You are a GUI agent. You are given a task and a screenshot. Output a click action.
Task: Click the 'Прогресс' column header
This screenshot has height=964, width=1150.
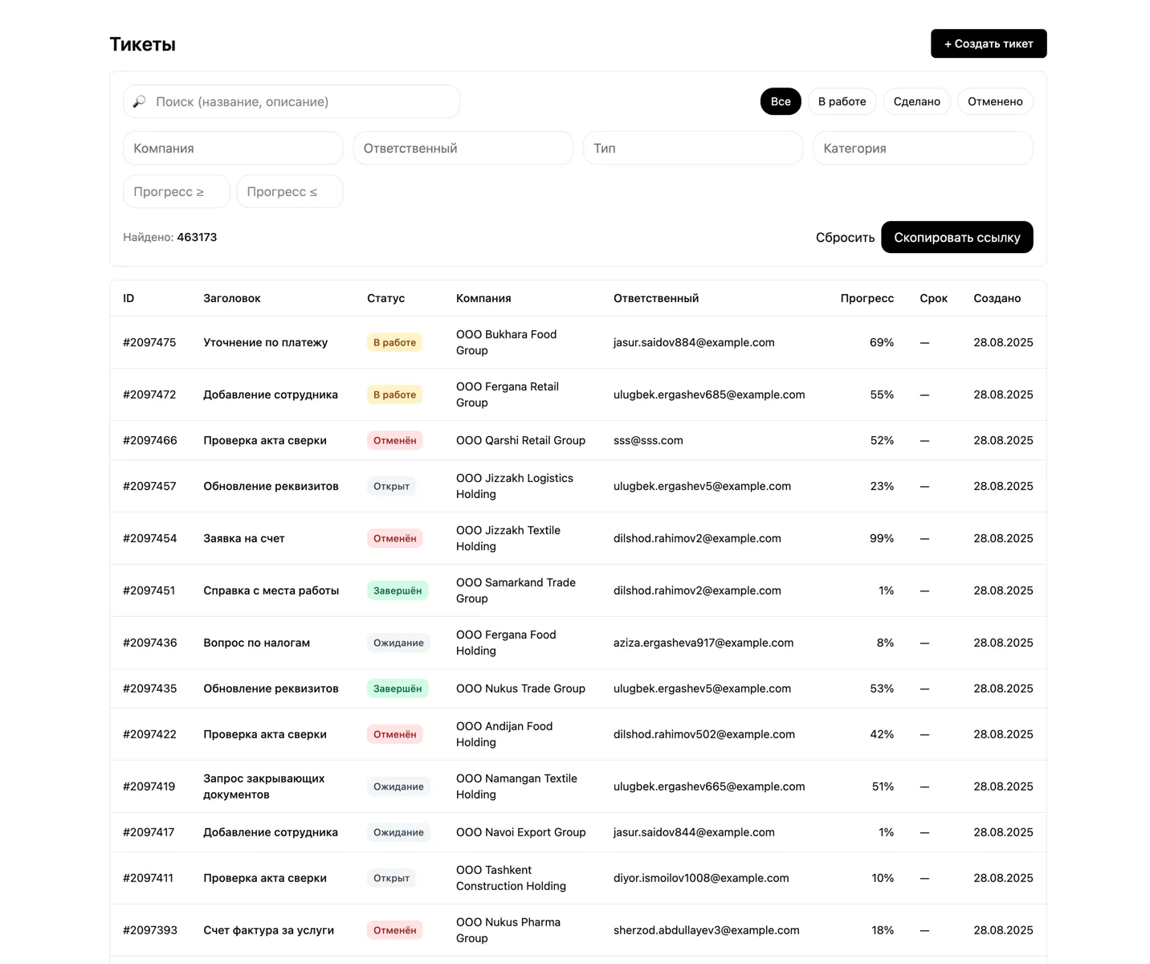pos(867,298)
